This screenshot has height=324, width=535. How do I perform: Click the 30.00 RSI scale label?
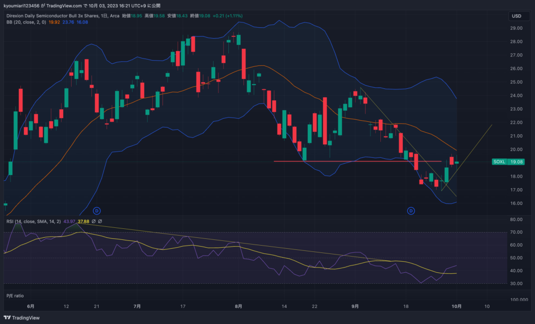coord(516,283)
